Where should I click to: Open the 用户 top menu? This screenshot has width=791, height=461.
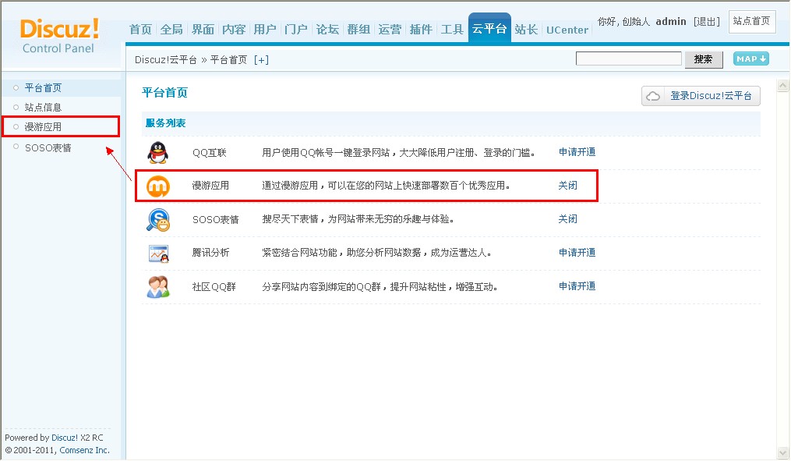265,30
